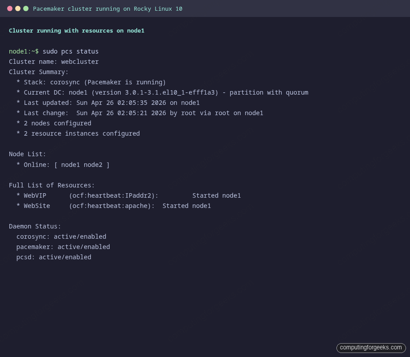Click the Current DC summary line

[x=163, y=92]
